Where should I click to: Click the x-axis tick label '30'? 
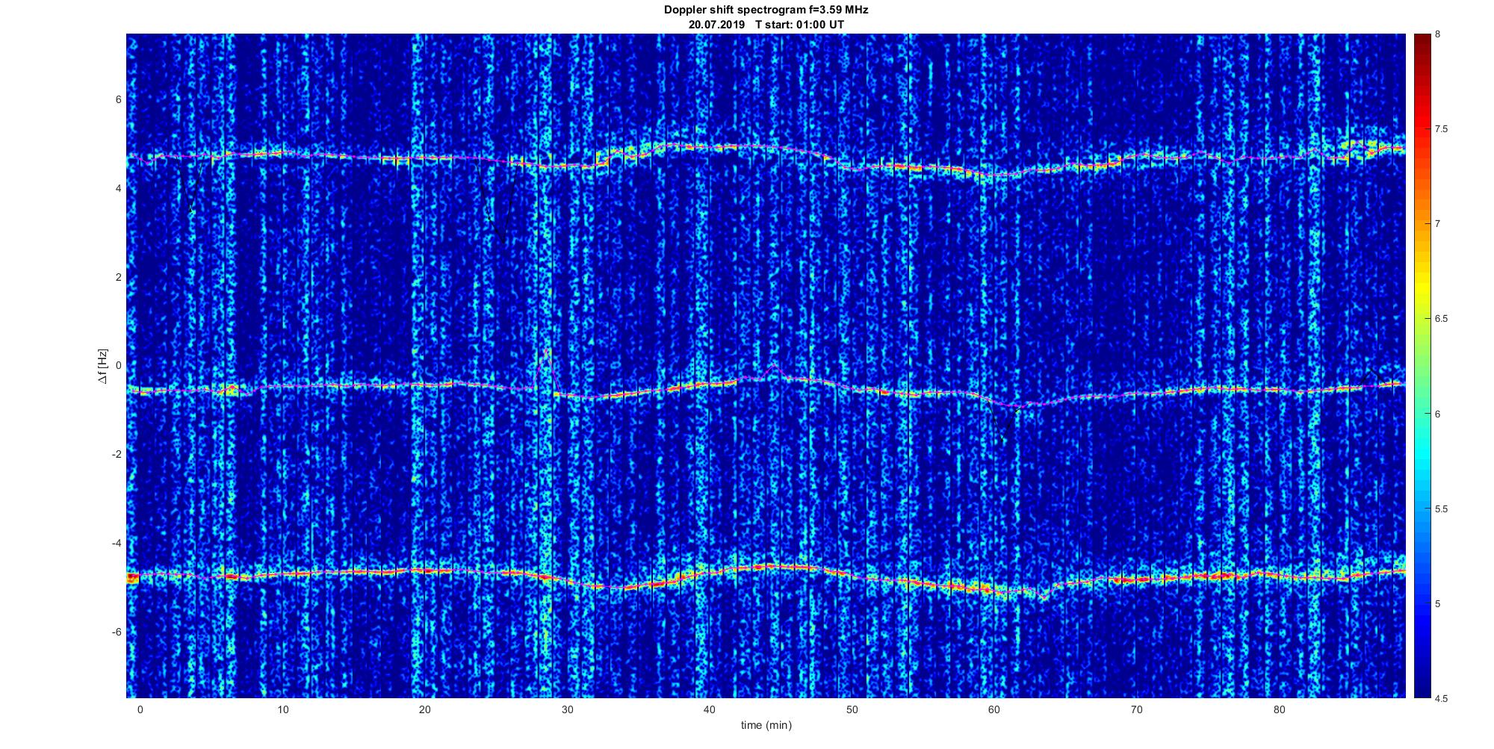pyautogui.click(x=567, y=709)
